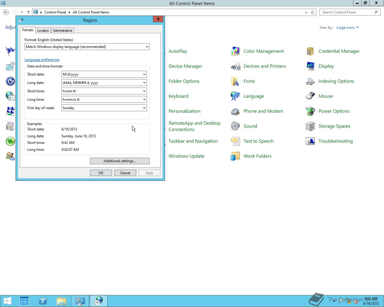Click the Additional settings button
The width and height of the screenshot is (384, 307).
pos(120,161)
